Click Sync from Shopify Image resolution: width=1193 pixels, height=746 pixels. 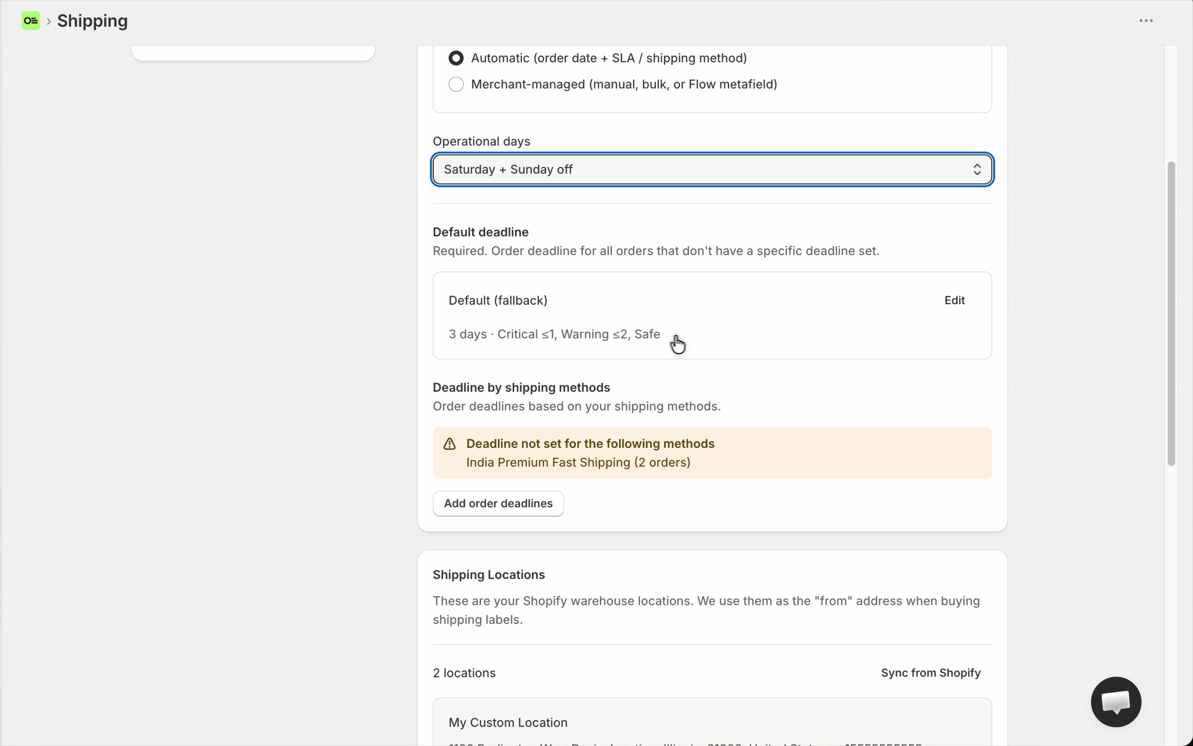pyautogui.click(x=931, y=673)
